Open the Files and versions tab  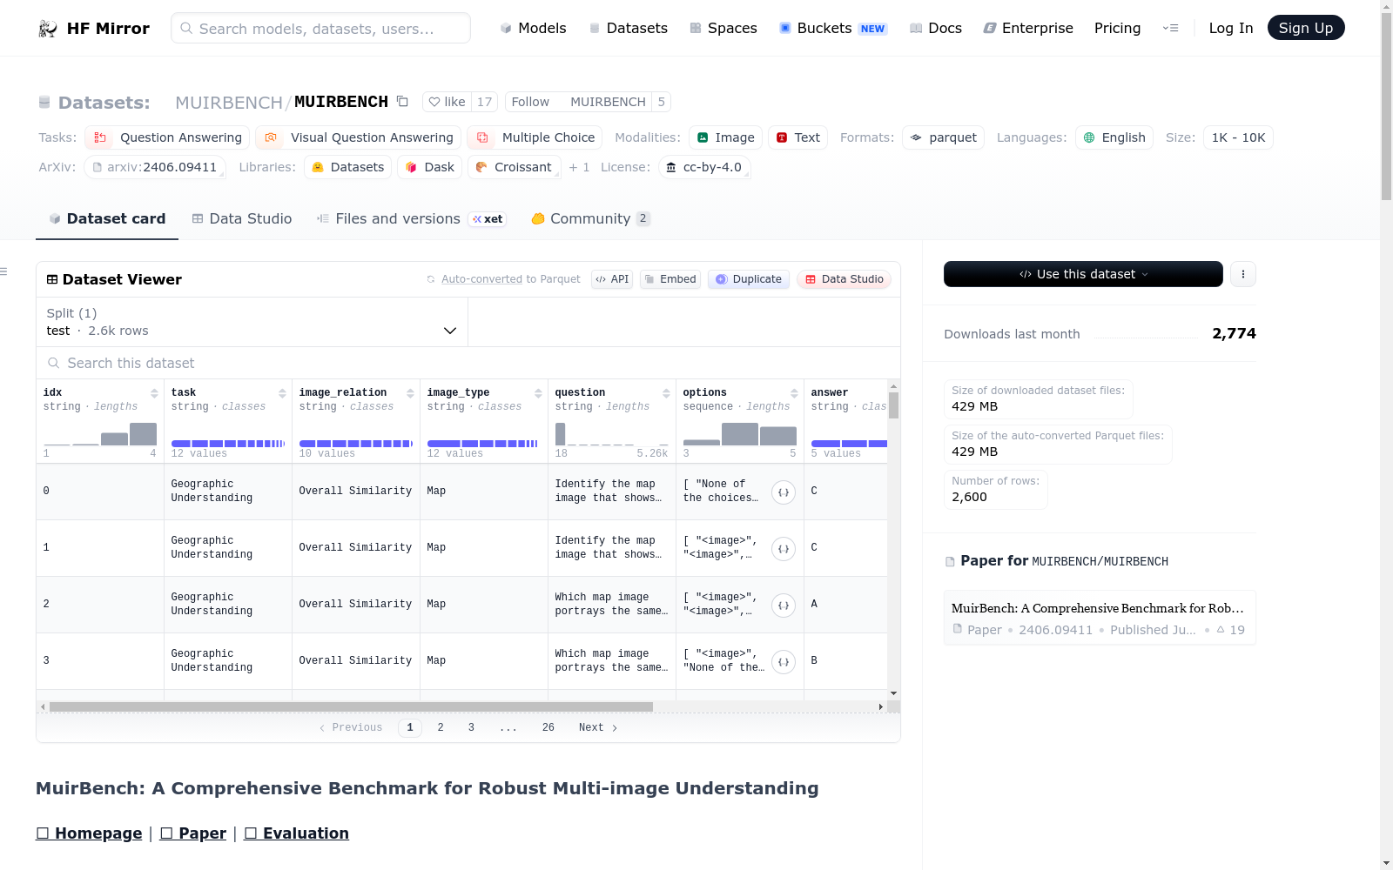click(x=411, y=219)
